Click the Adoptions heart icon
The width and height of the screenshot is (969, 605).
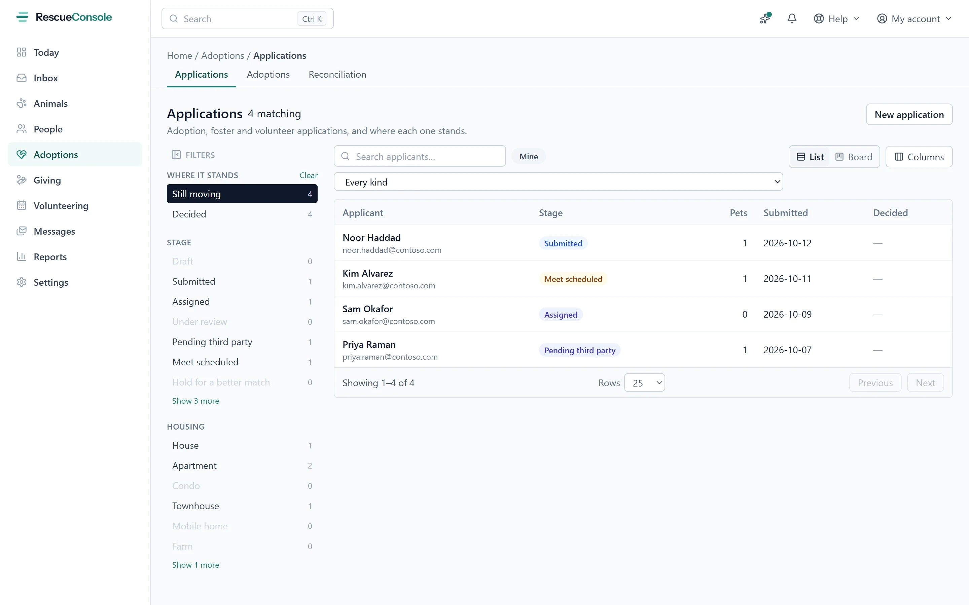[x=22, y=155]
